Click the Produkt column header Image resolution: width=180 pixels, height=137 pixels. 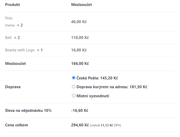point(12,5)
